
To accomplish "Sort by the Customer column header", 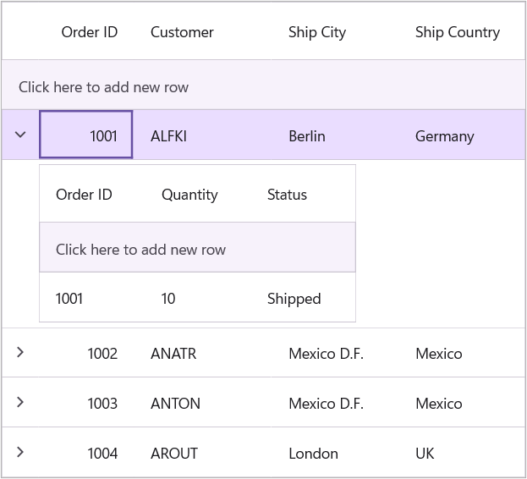I will pos(182,33).
